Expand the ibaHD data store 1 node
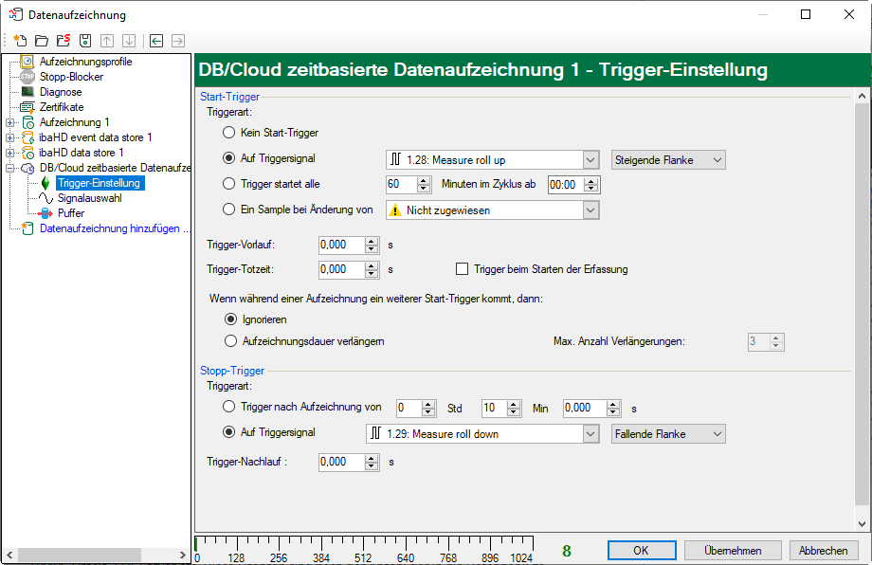872x565 pixels. (10, 153)
